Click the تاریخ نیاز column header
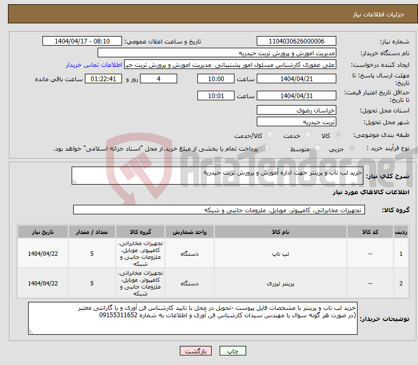This screenshot has height=365, width=418. [x=42, y=232]
